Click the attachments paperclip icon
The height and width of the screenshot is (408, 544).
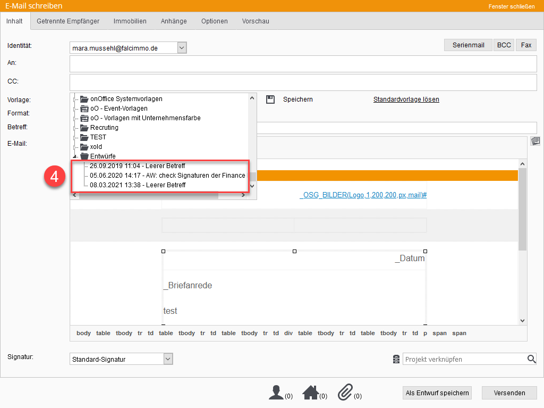(345, 393)
